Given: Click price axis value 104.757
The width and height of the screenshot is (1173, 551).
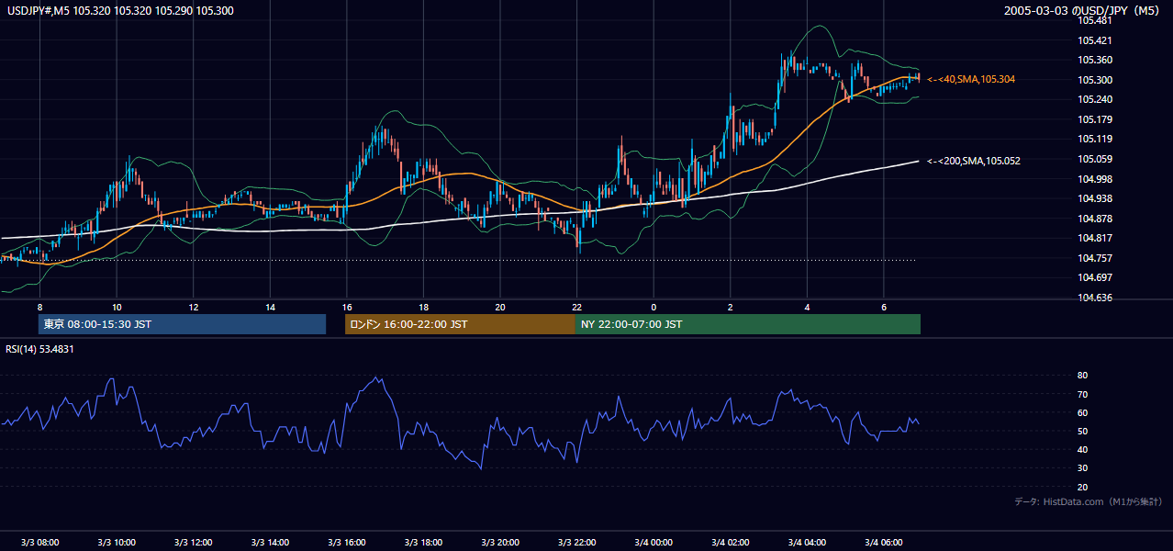Looking at the screenshot, I should pyautogui.click(x=1095, y=257).
